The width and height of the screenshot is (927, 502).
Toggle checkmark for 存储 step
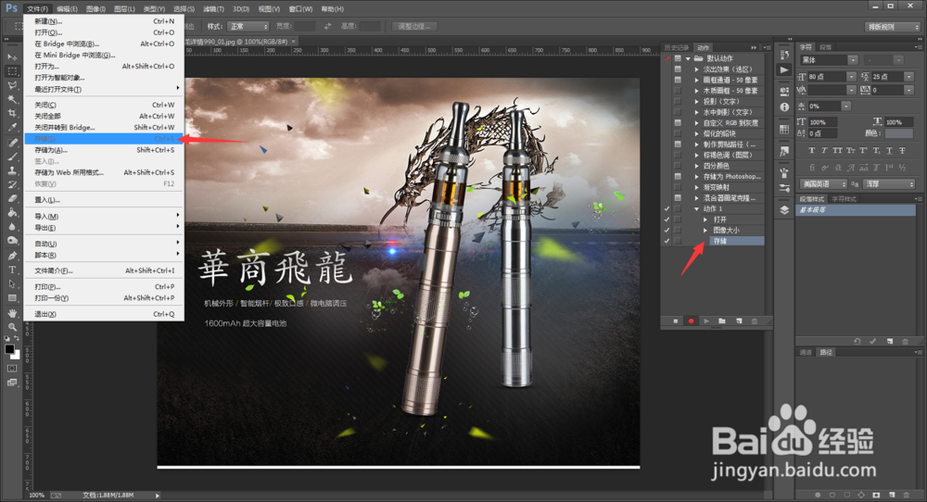[667, 241]
